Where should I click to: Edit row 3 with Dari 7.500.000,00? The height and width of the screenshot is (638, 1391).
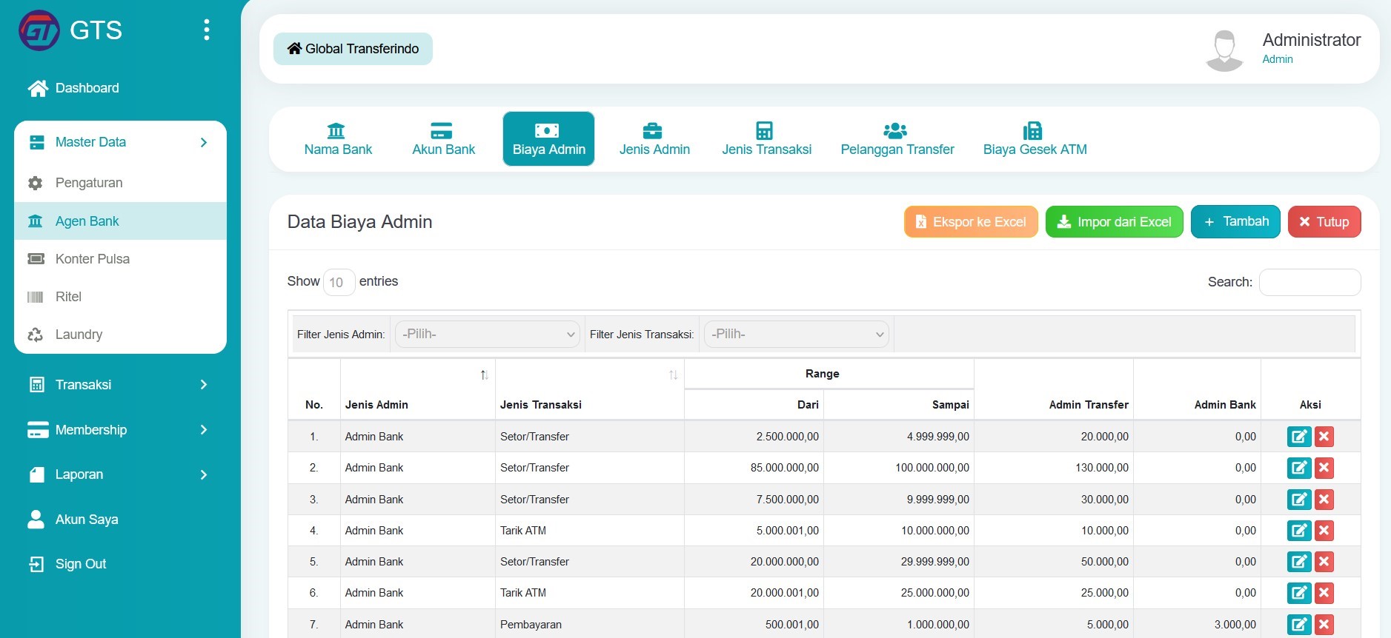1299,500
